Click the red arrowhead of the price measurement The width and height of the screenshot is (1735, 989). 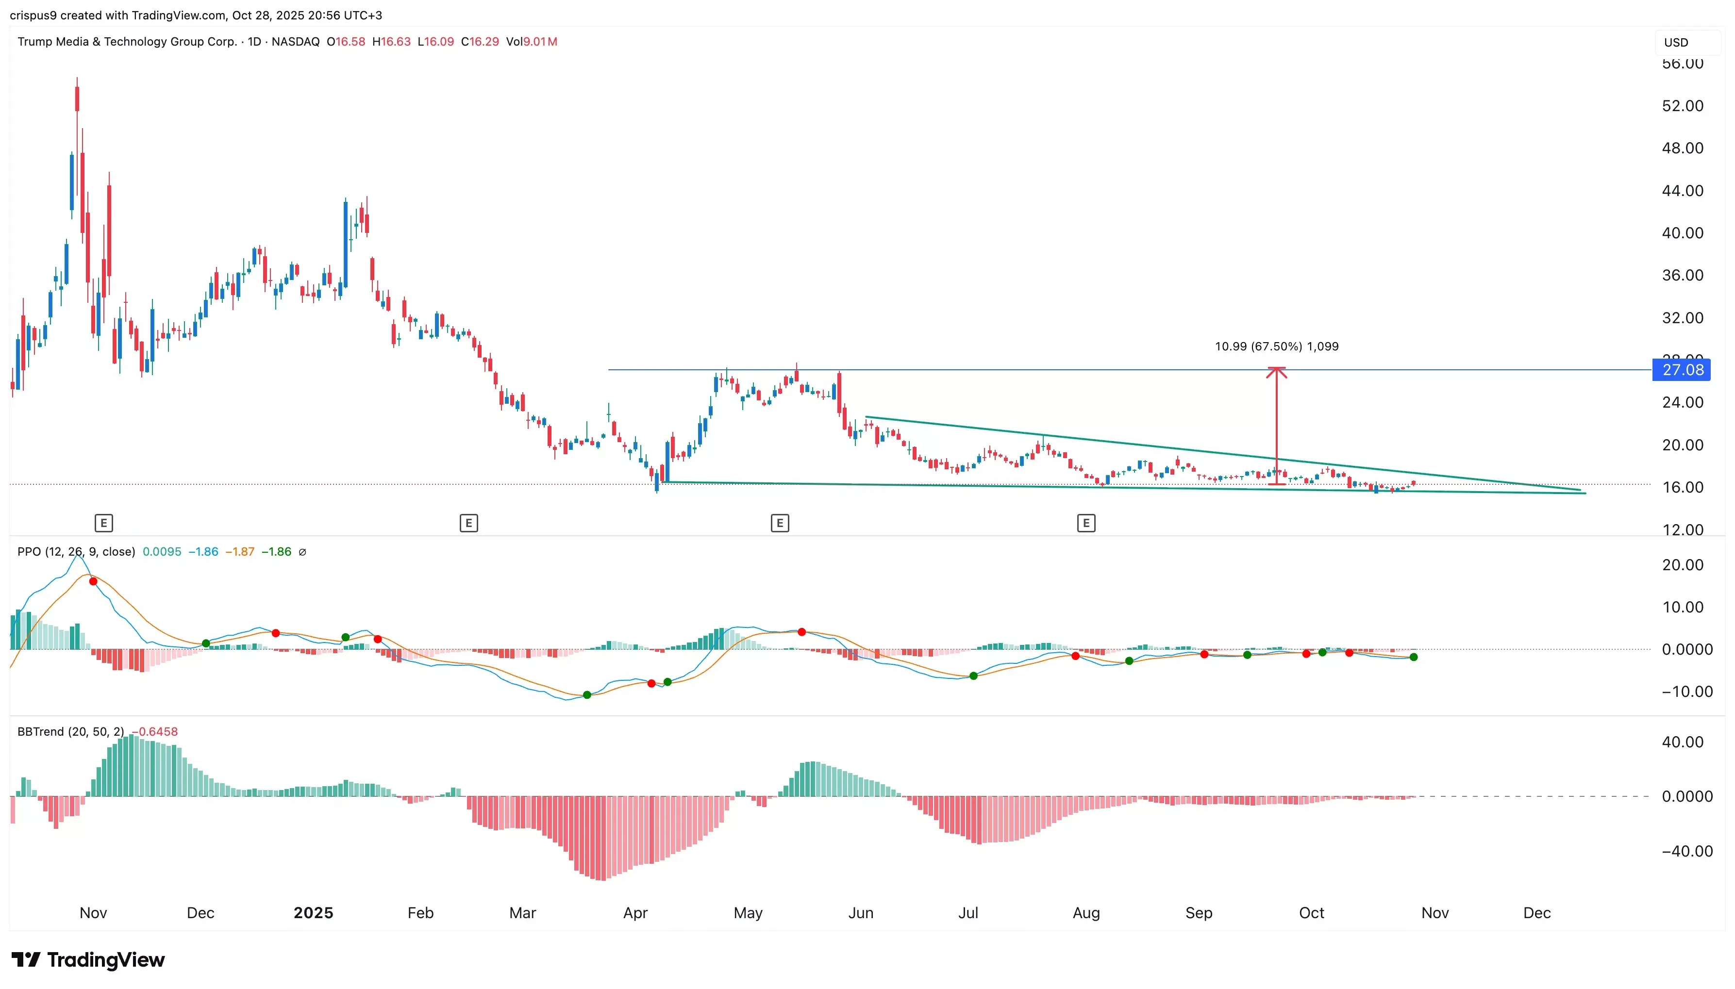click(x=1276, y=372)
